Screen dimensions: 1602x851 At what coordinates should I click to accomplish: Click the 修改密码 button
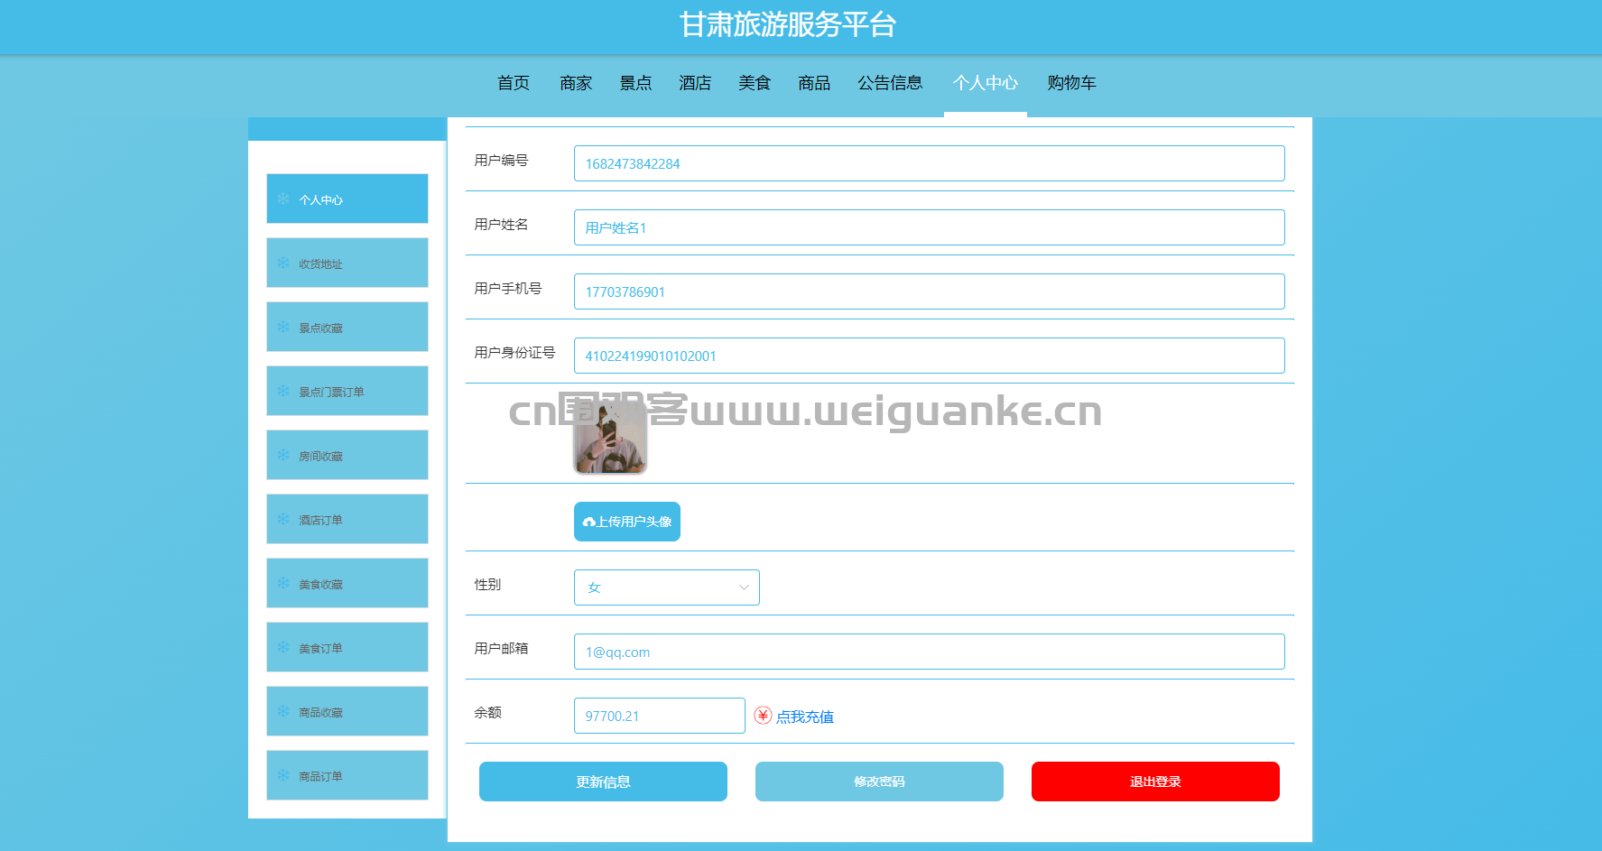878,782
